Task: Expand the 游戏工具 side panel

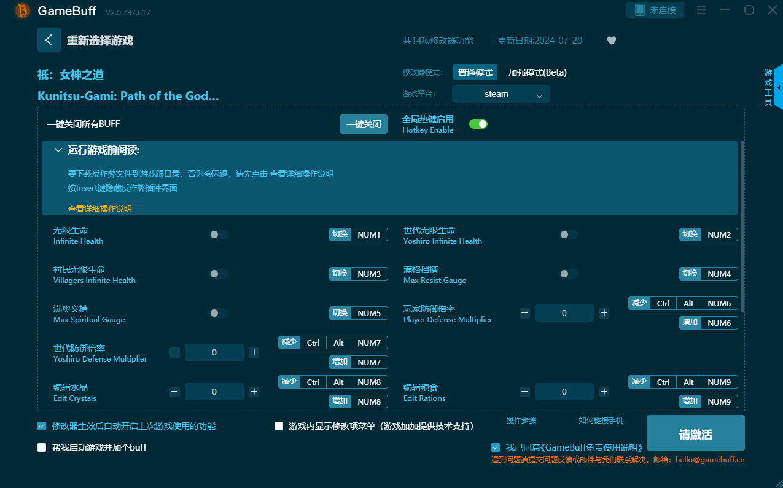Action: pos(778,87)
